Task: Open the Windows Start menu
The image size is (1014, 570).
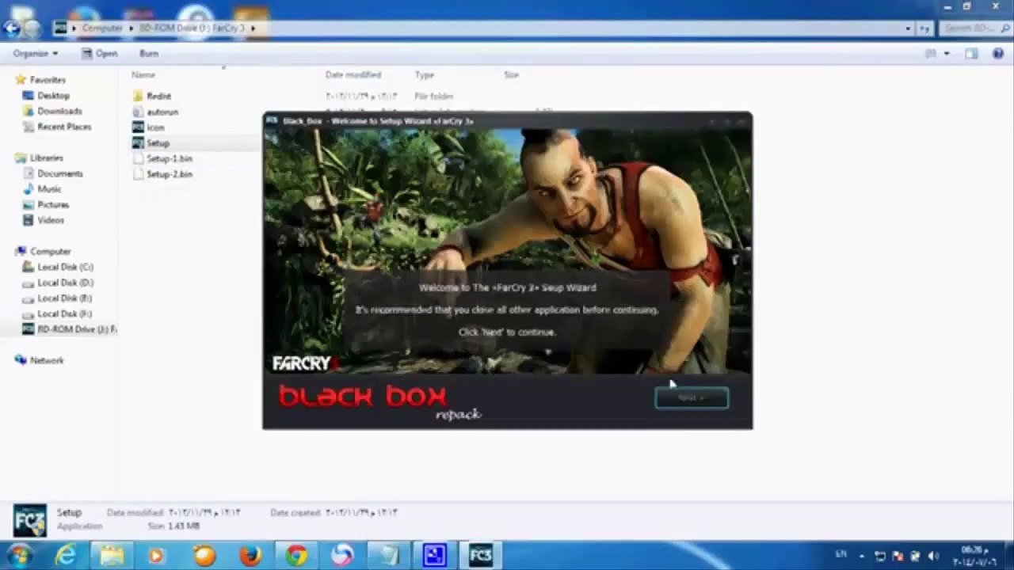Action: (19, 555)
